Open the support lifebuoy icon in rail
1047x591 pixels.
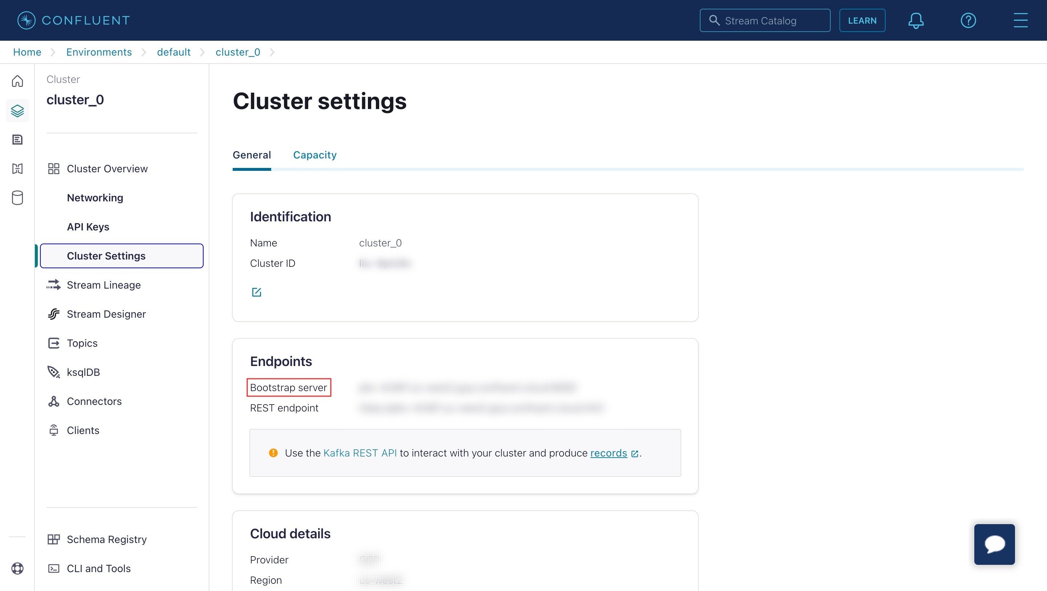pyautogui.click(x=17, y=568)
